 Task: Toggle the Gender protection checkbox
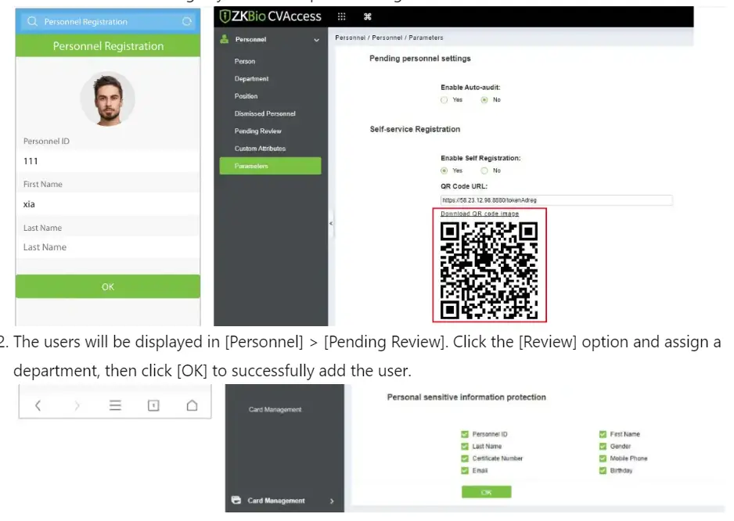point(603,446)
